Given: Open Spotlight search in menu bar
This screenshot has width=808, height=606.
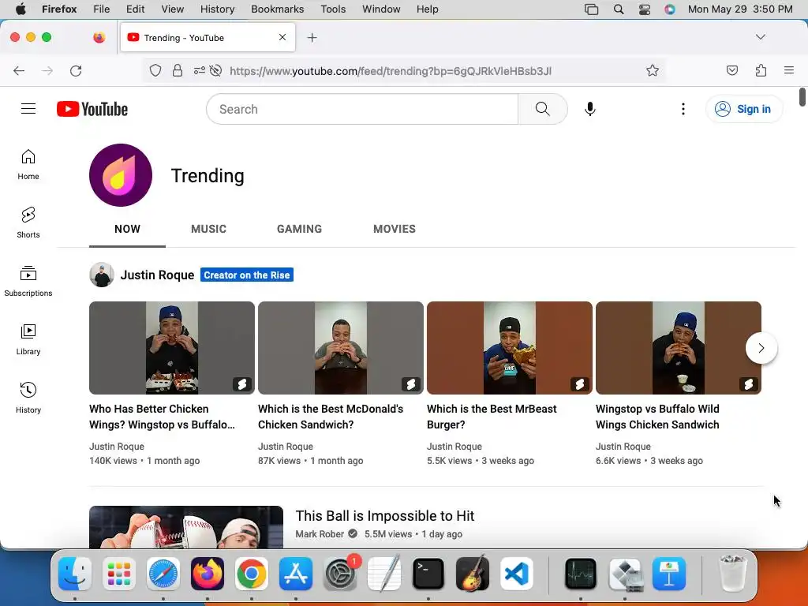Looking at the screenshot, I should pos(619,9).
